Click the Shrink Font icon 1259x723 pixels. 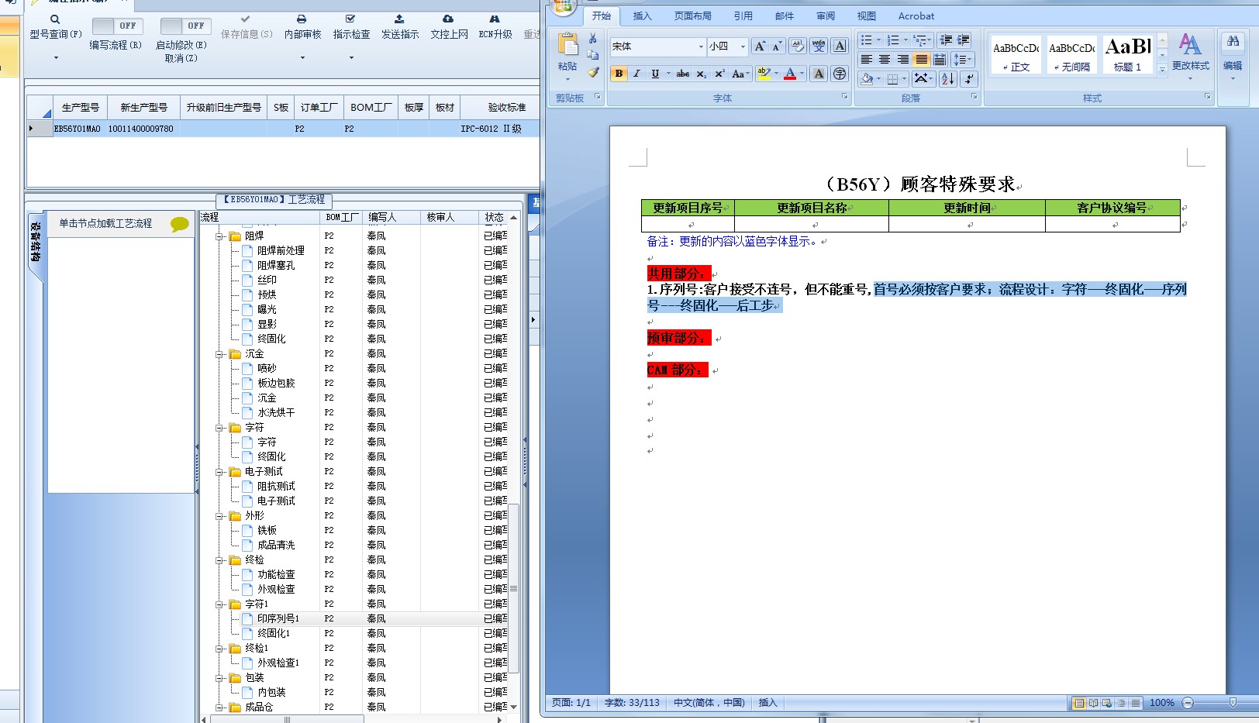[x=776, y=46]
